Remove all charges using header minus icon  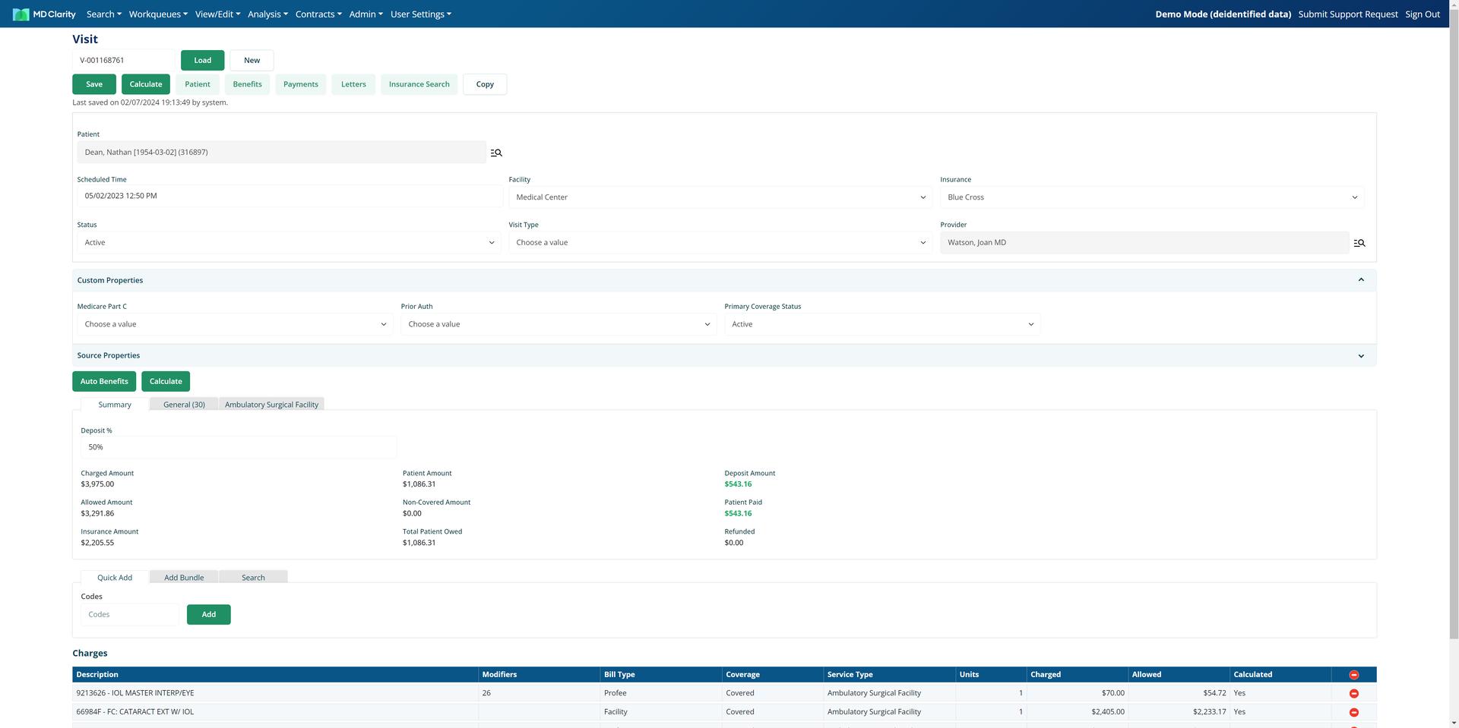(1353, 675)
